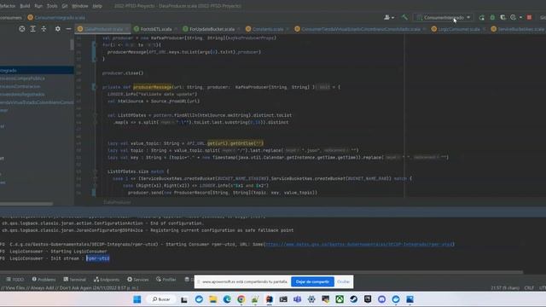Hide the project panel with minus icon
Viewport: 546px width, 307px height.
click(x=68, y=29)
